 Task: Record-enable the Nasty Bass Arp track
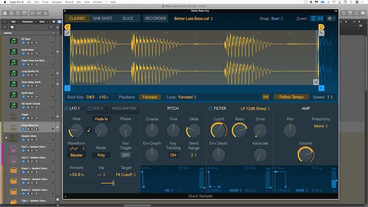[37, 129]
